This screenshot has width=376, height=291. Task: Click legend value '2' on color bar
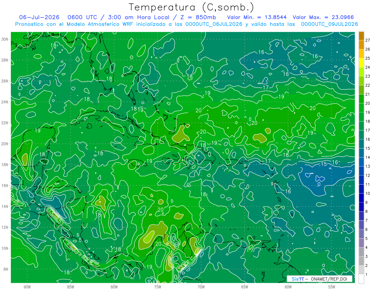point(366,266)
